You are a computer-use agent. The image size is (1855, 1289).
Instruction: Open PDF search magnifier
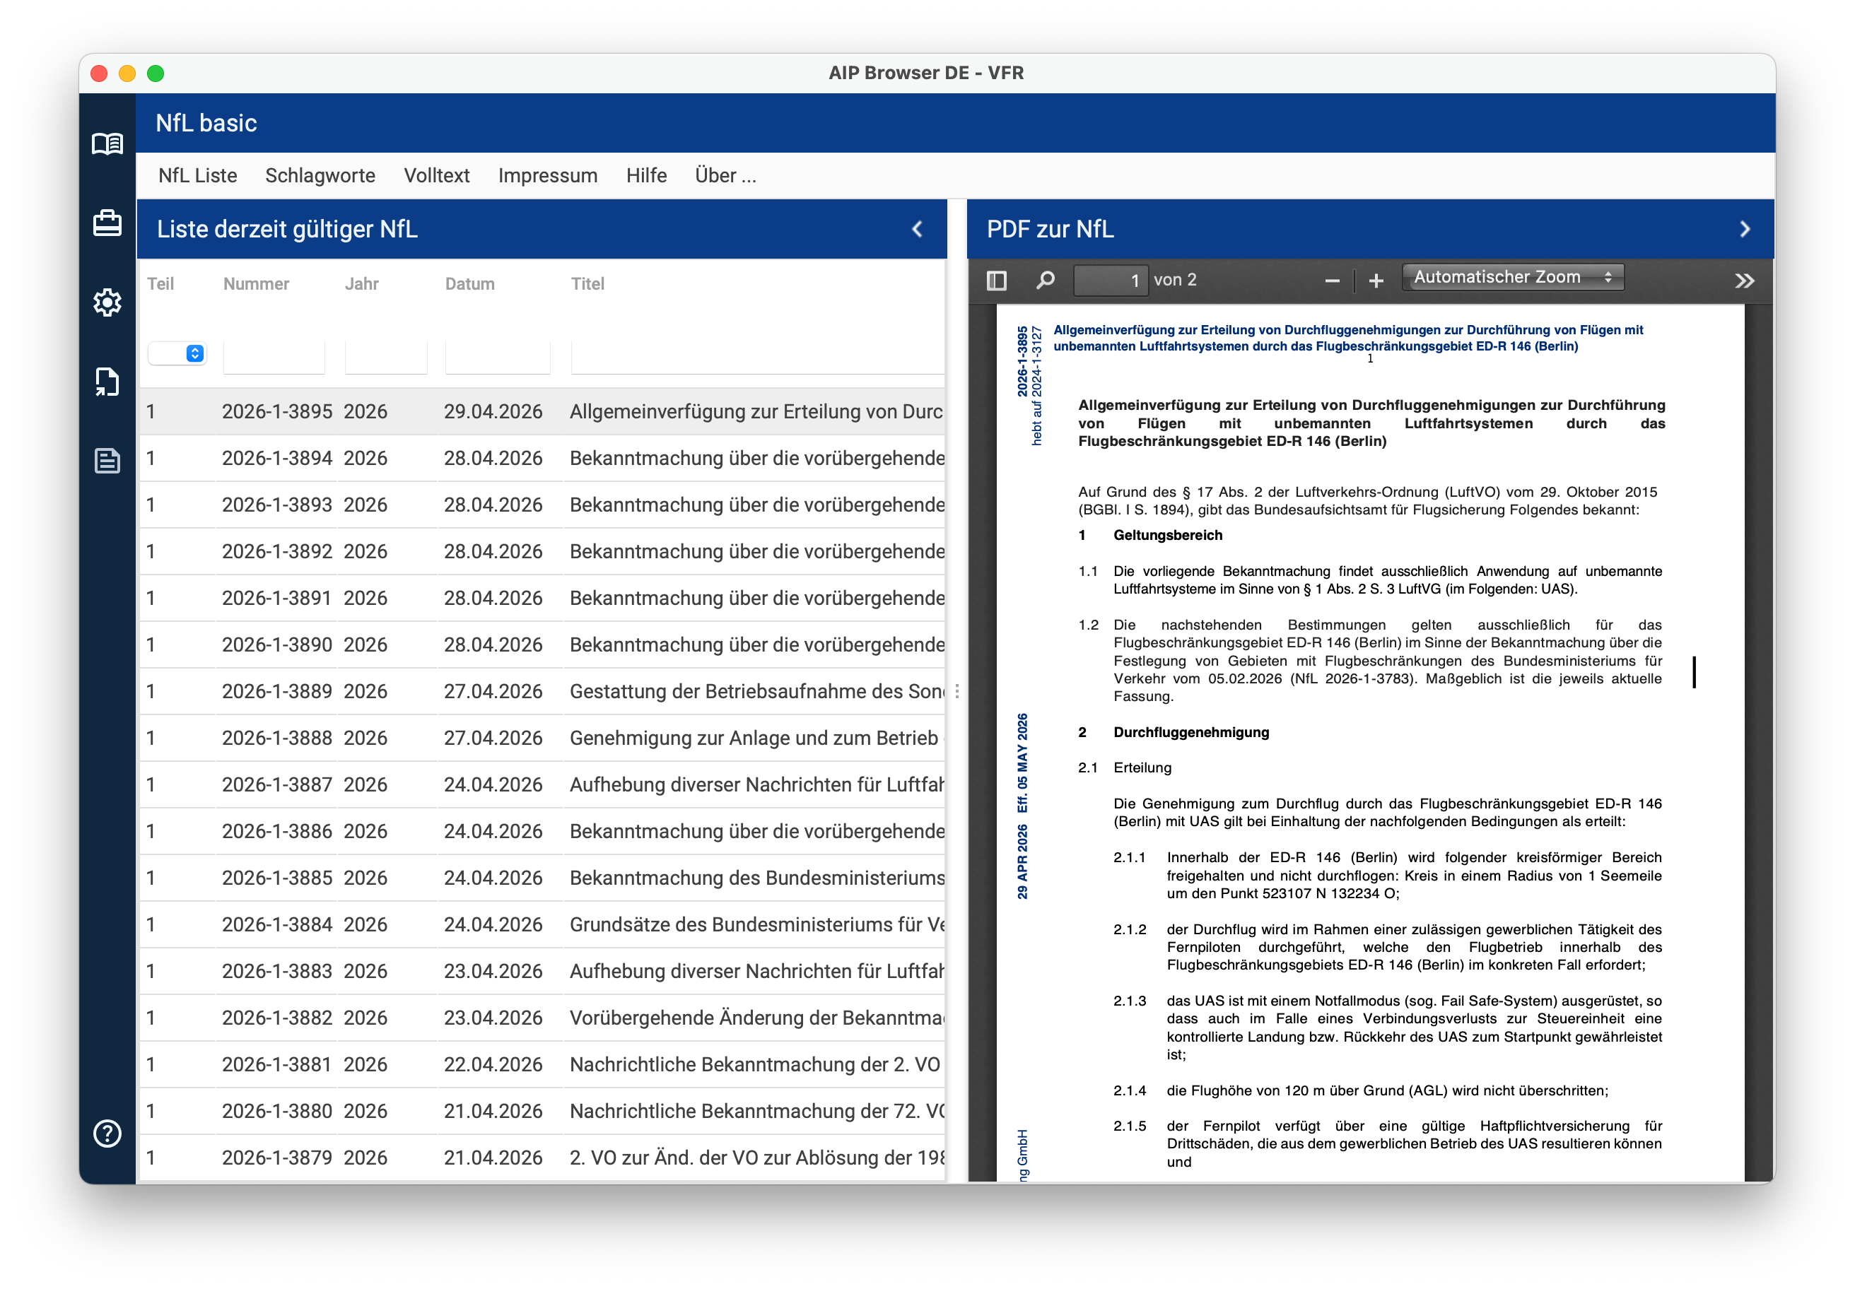coord(1046,281)
